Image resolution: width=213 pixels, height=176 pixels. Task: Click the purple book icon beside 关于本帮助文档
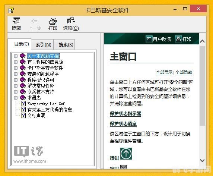23,56
